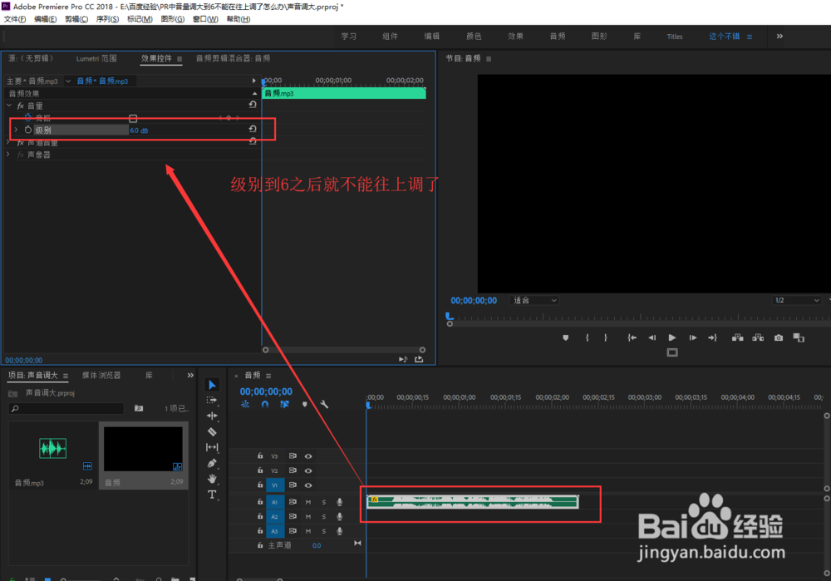Open Edit menu
This screenshot has width=831, height=581.
click(x=46, y=19)
